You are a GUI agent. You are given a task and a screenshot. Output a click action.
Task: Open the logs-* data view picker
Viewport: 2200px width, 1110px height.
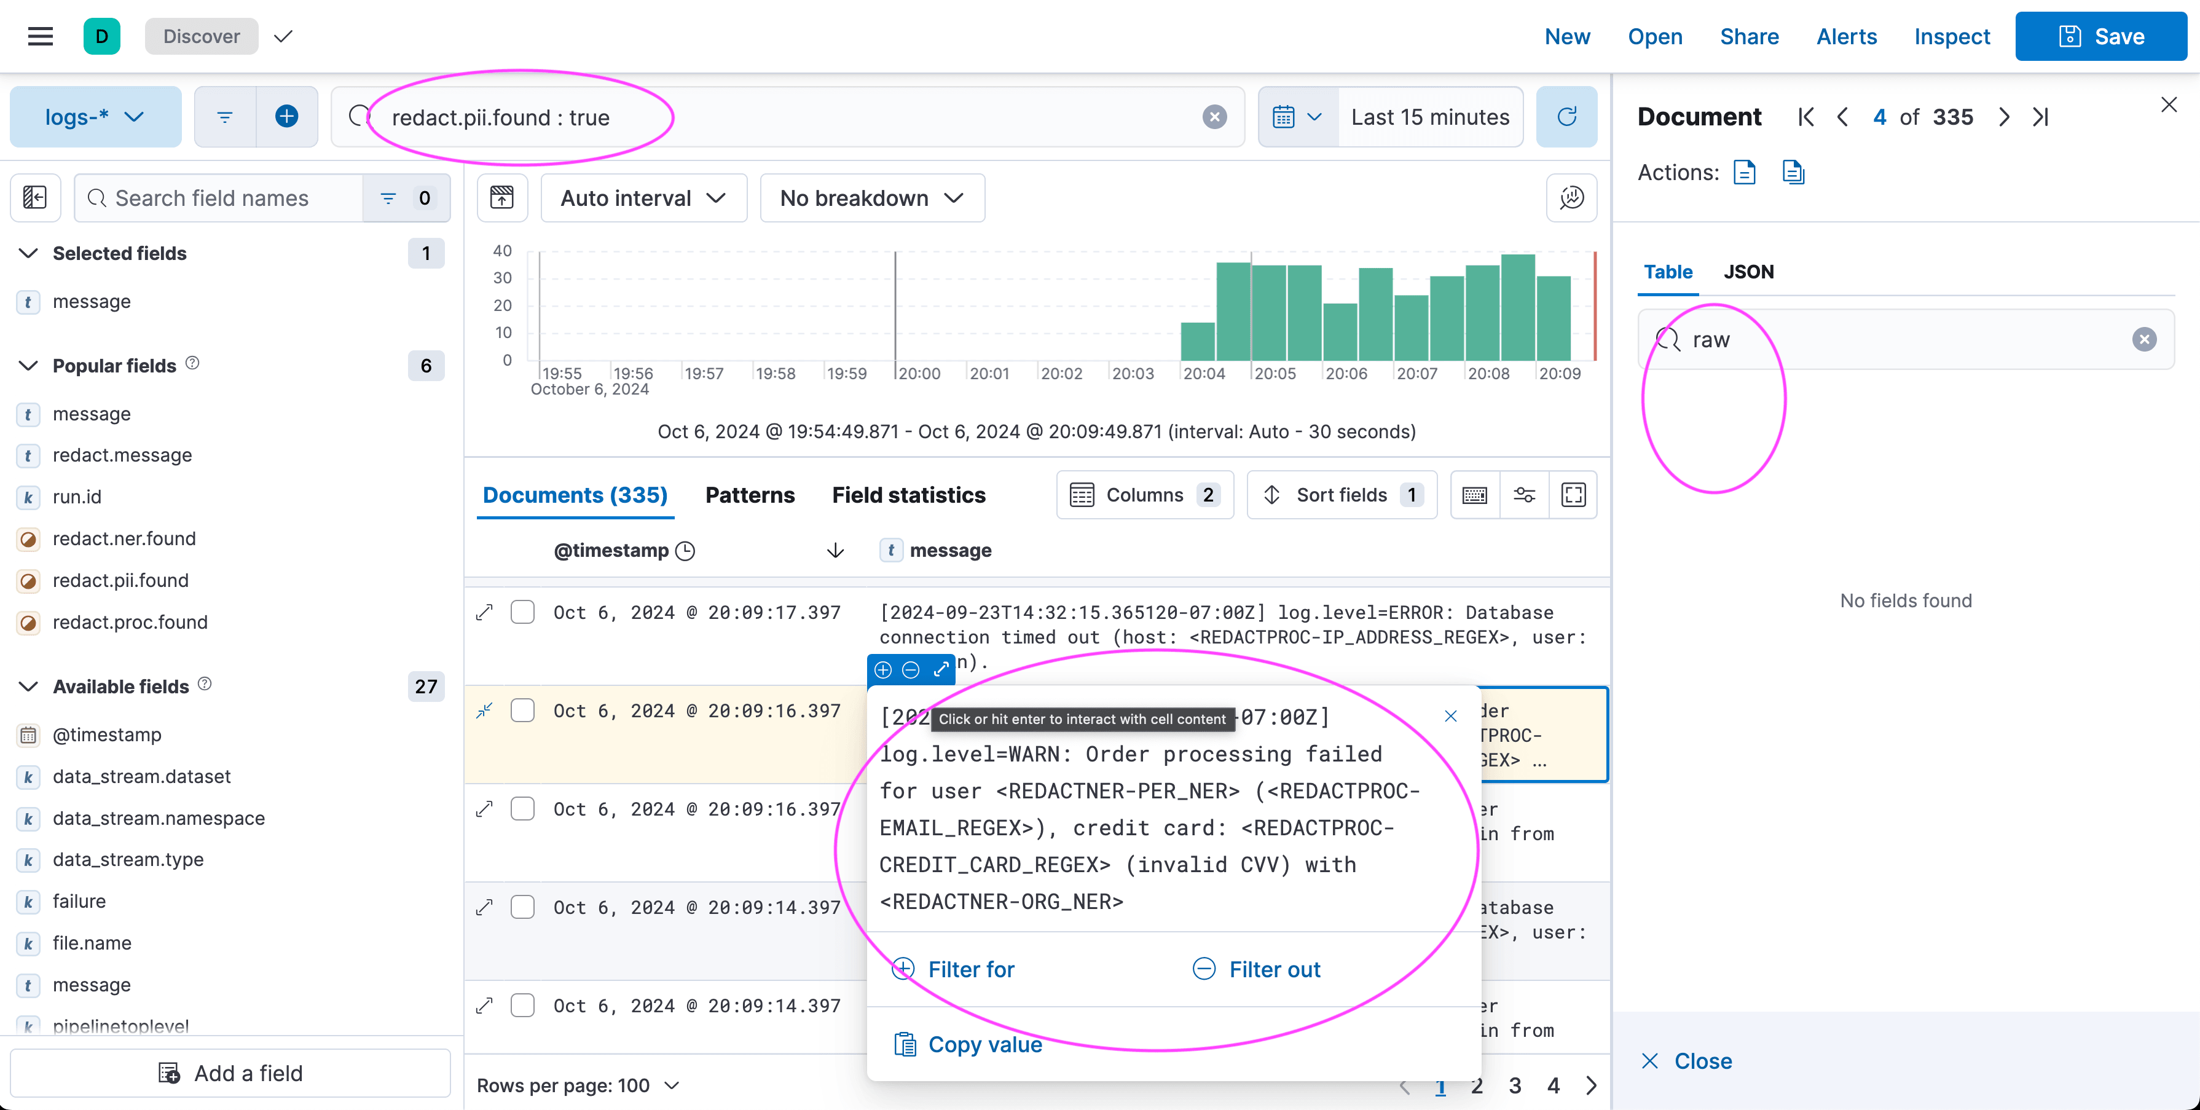(x=95, y=116)
